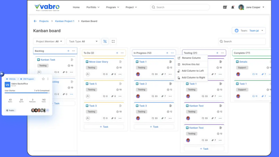Open In Progress column three-dot menu
The width and height of the screenshot is (279, 157).
[172, 53]
